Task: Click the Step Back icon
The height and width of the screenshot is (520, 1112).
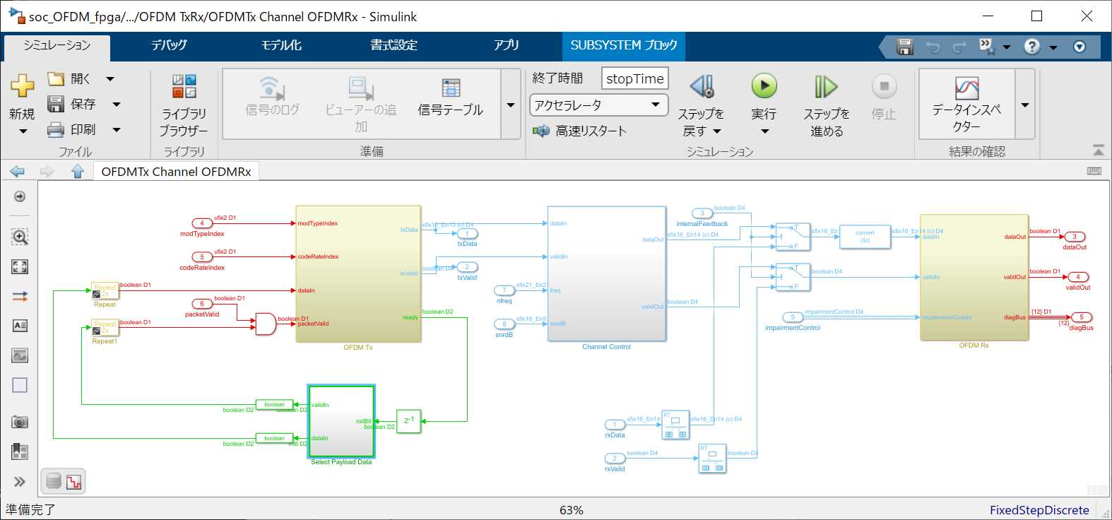Action: point(702,87)
